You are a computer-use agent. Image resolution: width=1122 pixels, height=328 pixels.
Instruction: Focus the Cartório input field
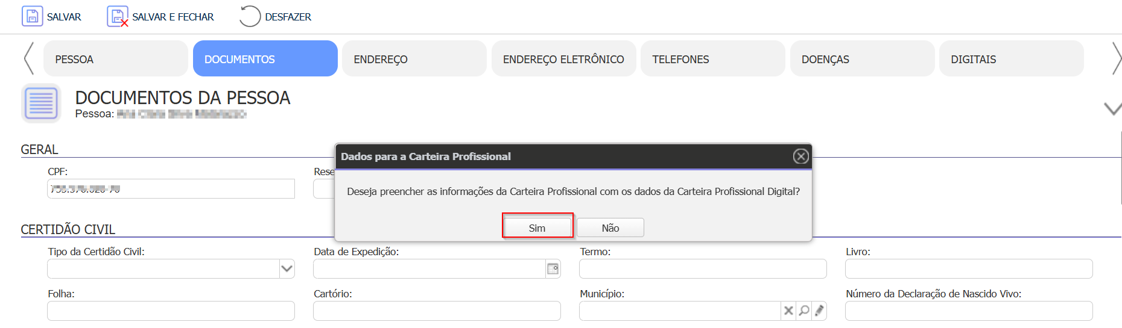pyautogui.click(x=437, y=311)
